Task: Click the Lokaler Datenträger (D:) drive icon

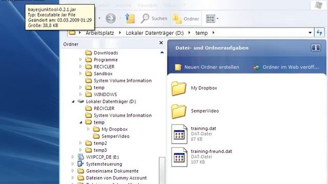Action: coord(81,101)
